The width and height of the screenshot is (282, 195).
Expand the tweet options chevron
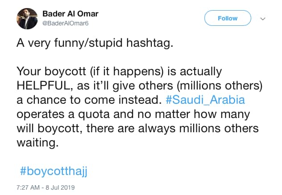[262, 19]
